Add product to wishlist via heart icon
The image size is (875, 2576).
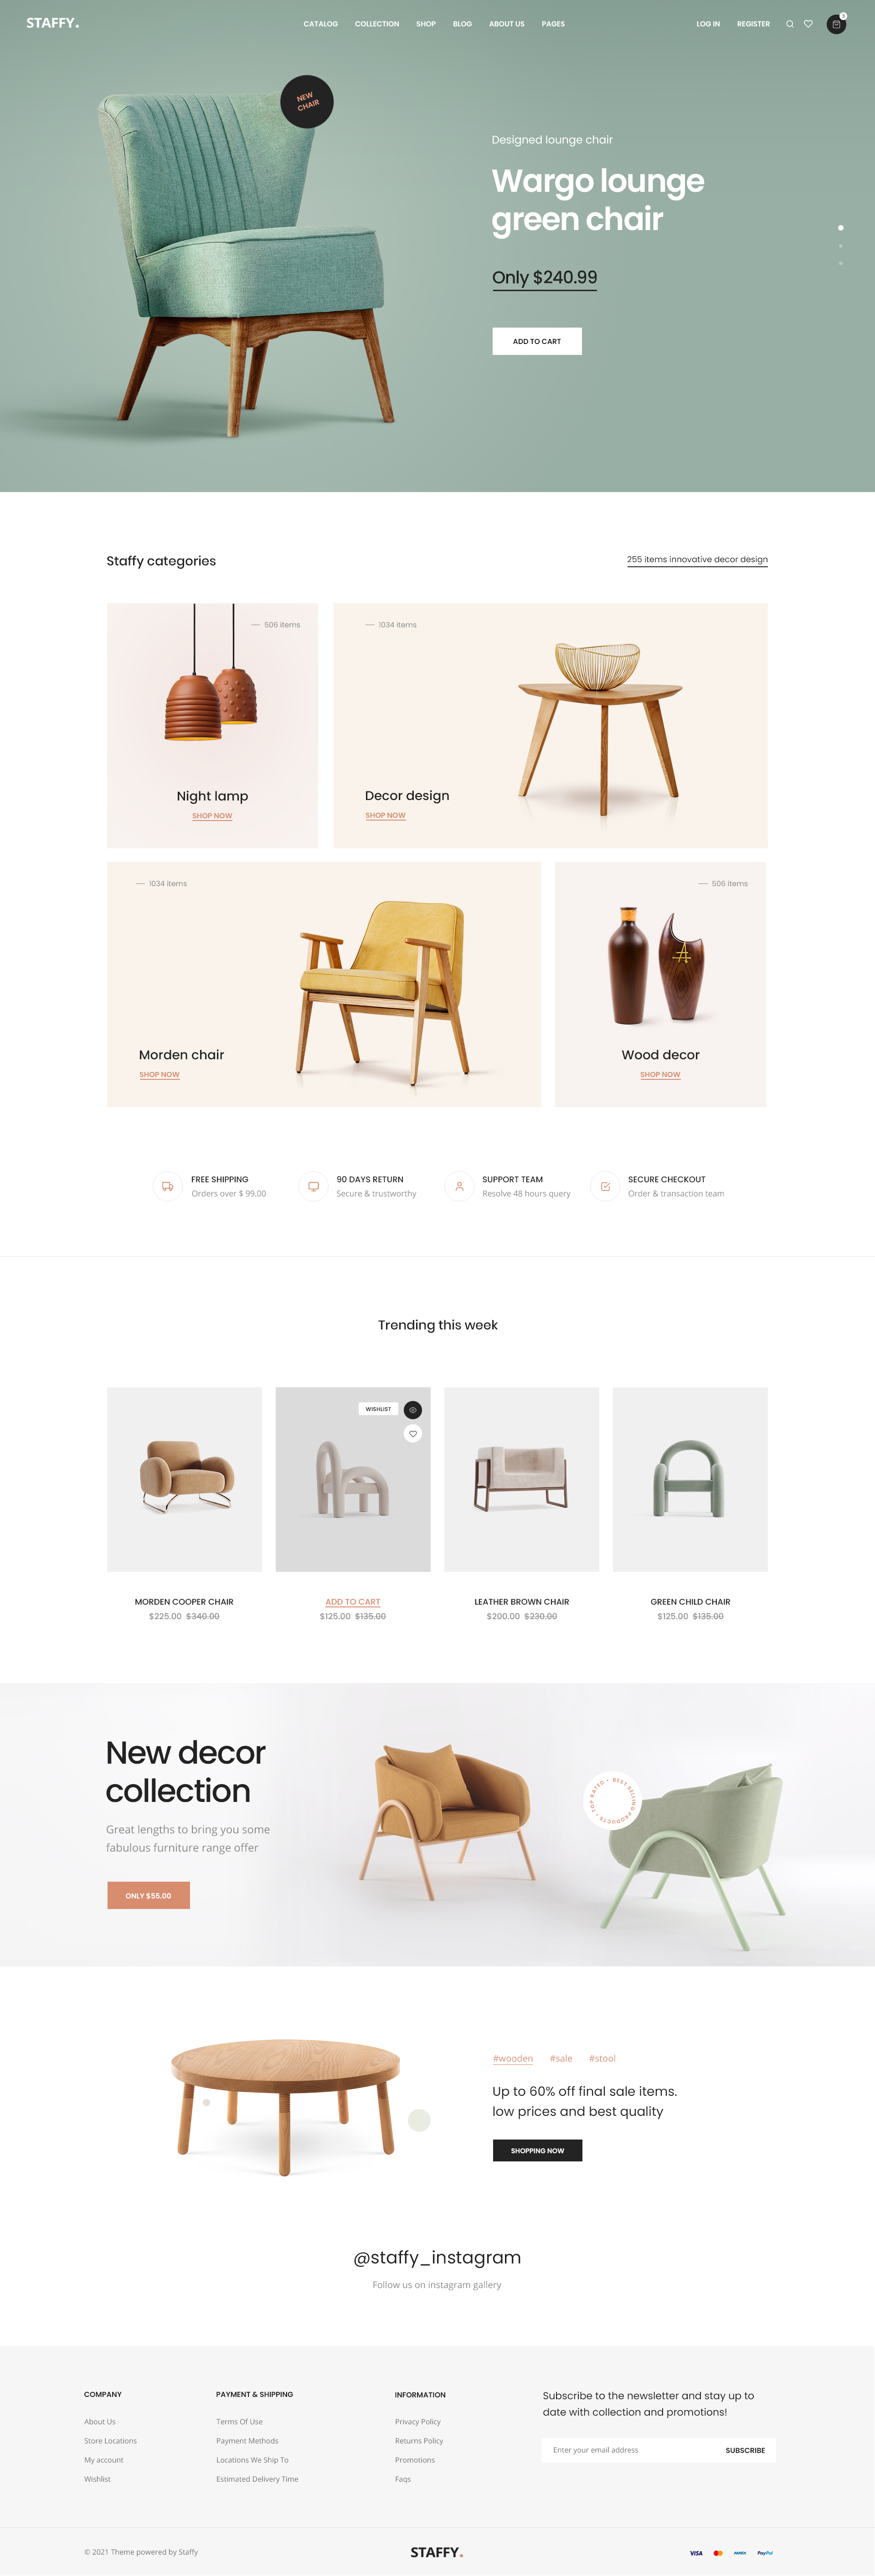tap(413, 1433)
